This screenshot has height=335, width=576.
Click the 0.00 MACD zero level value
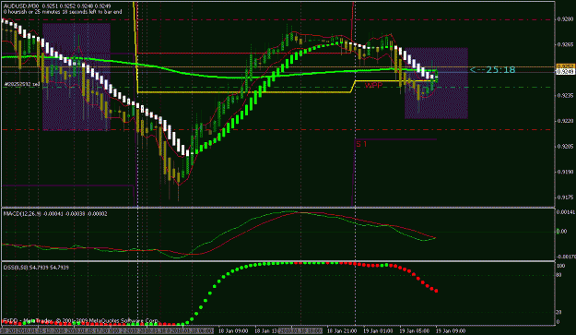561,232
